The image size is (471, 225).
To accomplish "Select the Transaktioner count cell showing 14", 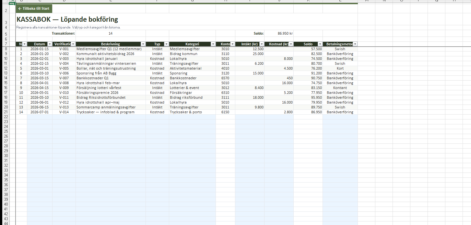I will coord(111,33).
